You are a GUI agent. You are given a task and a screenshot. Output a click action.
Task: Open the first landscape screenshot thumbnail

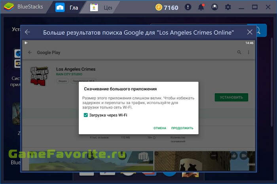[x=91, y=161]
